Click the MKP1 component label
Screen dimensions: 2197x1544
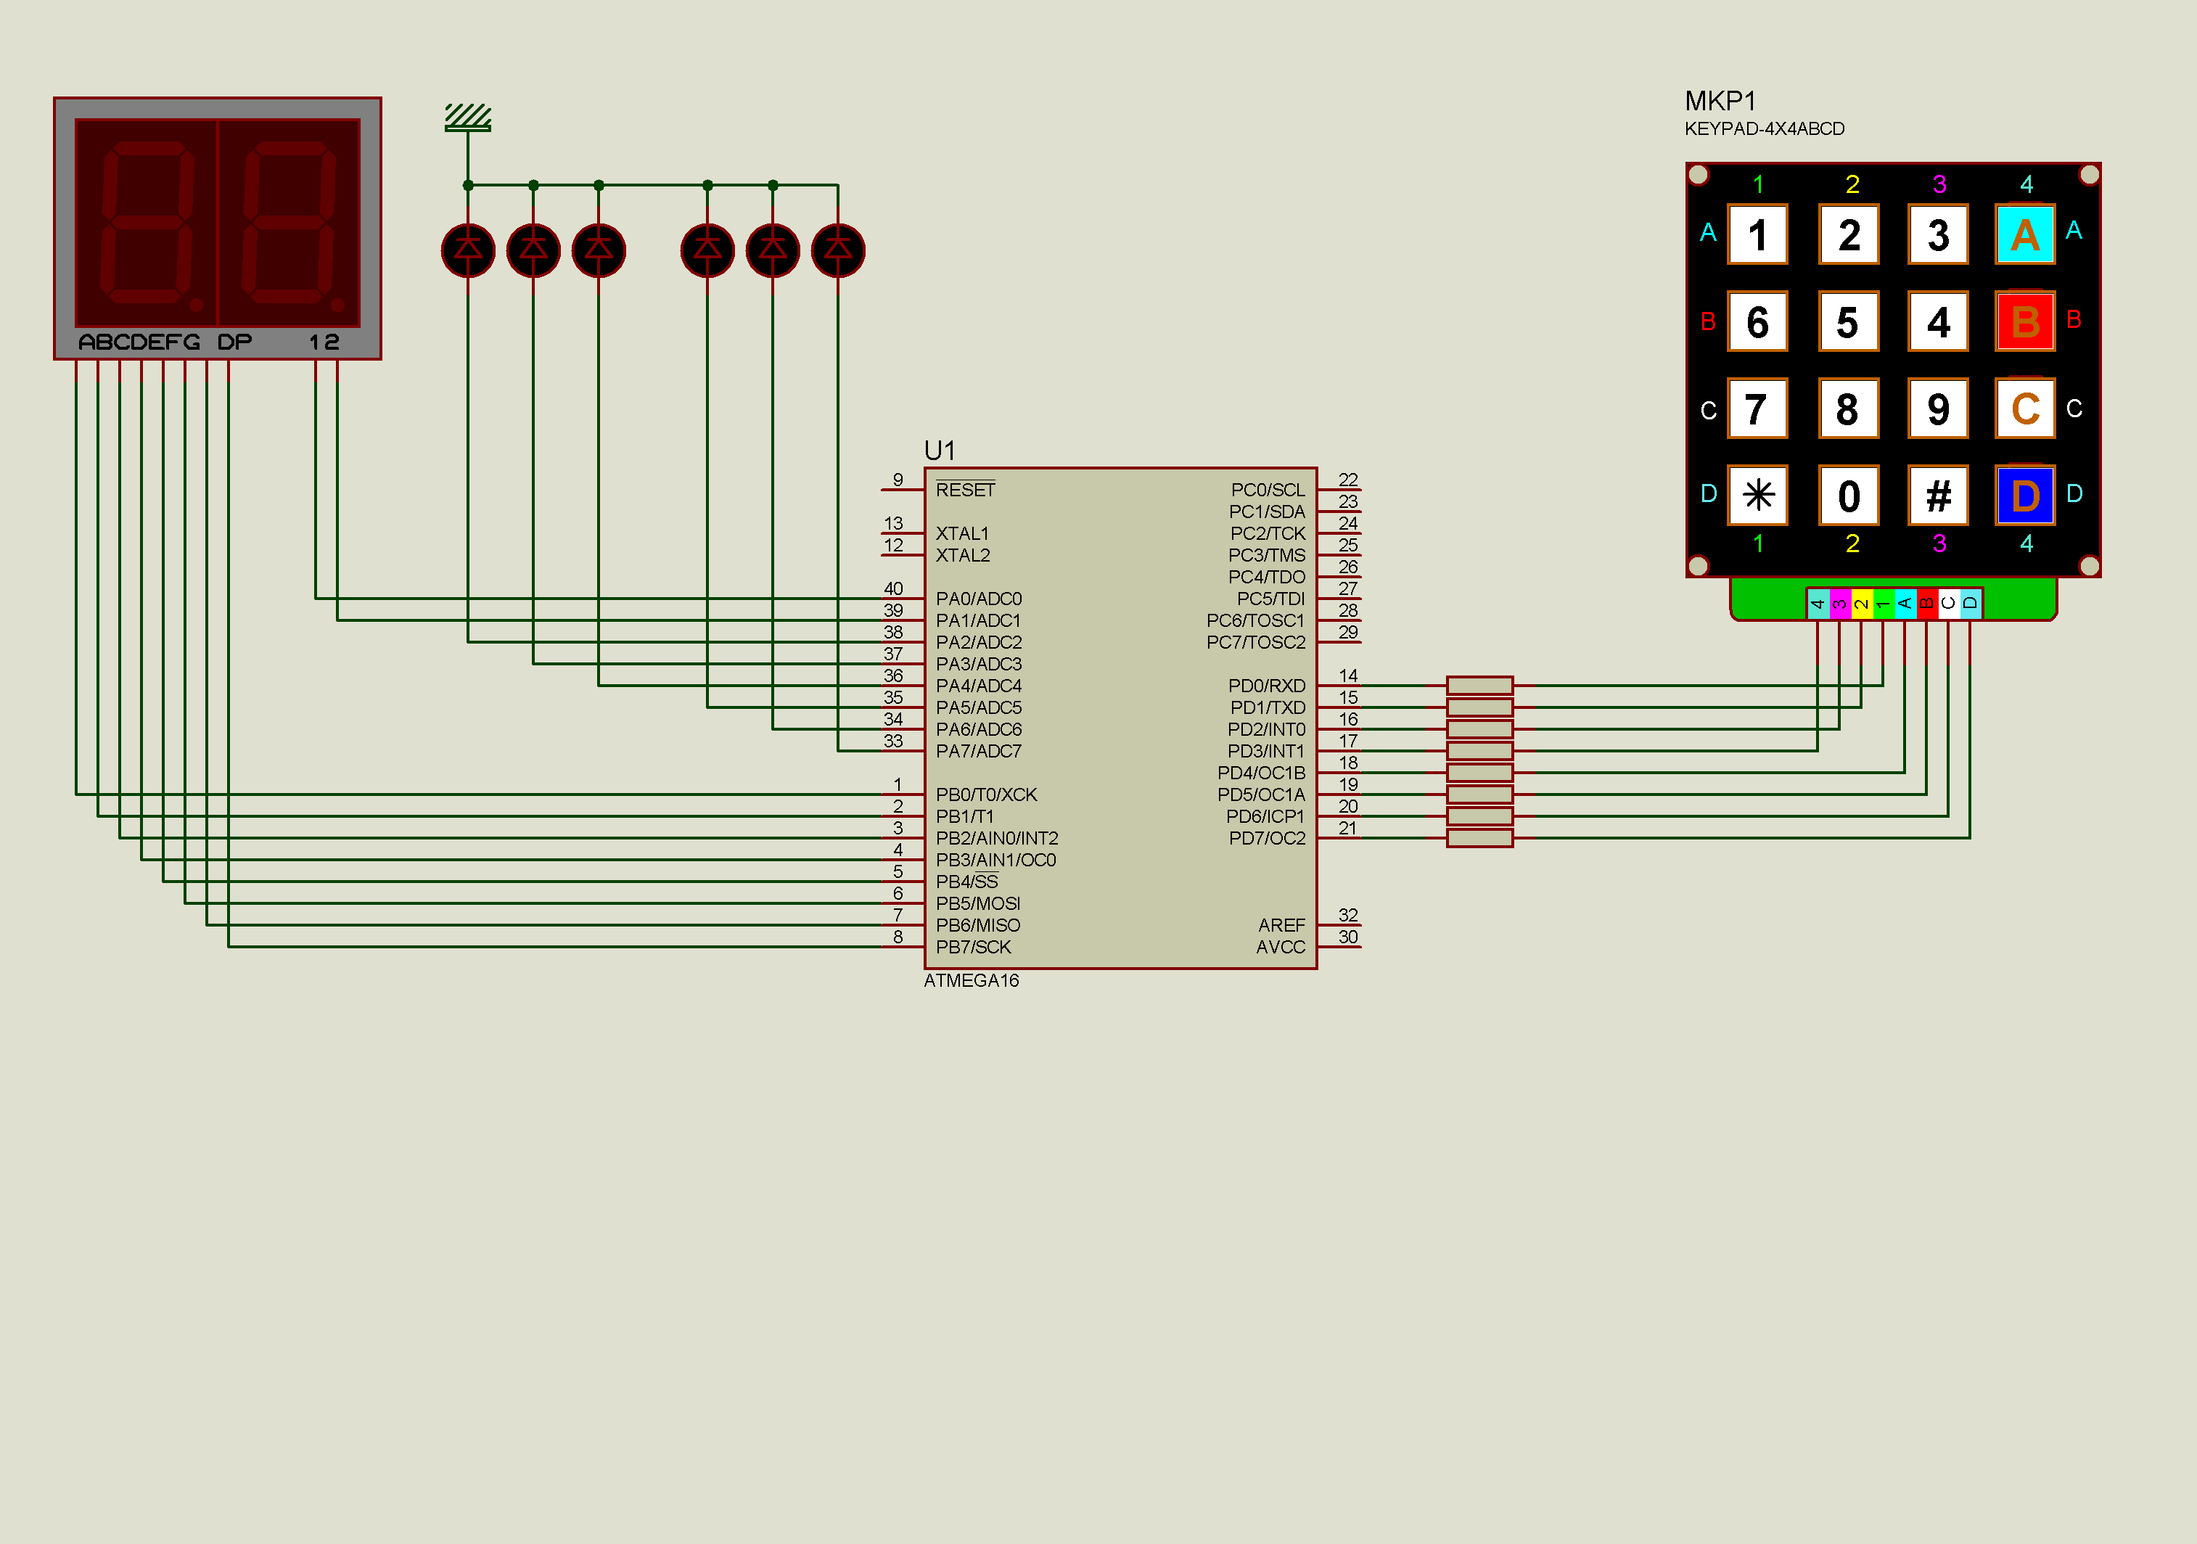(1720, 100)
